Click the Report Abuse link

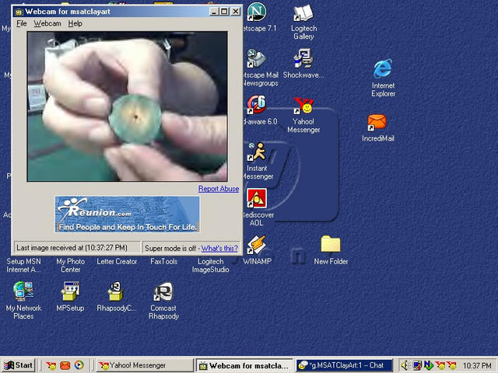point(219,189)
